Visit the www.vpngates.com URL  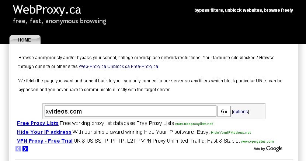(257, 142)
